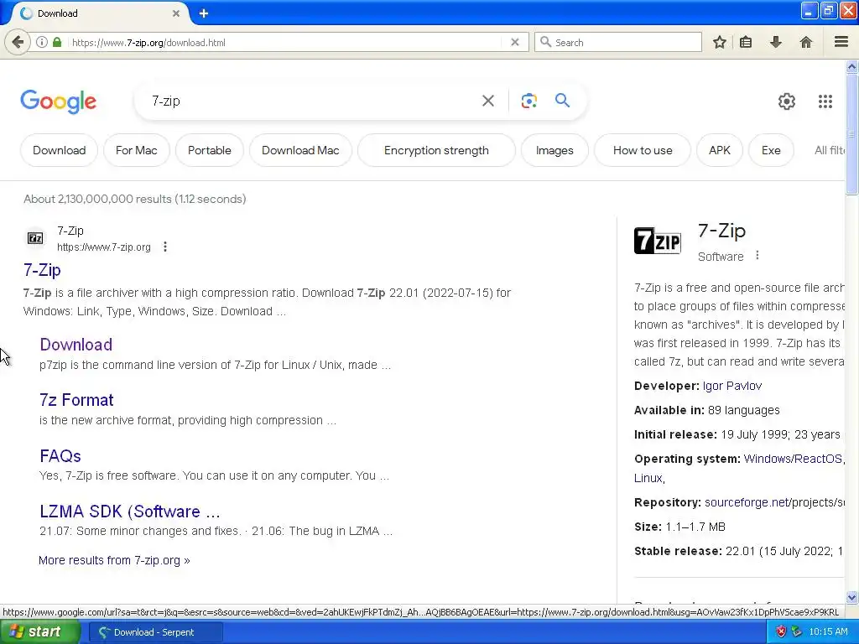
Task: Select the Portable filter chip
Action: (x=209, y=150)
